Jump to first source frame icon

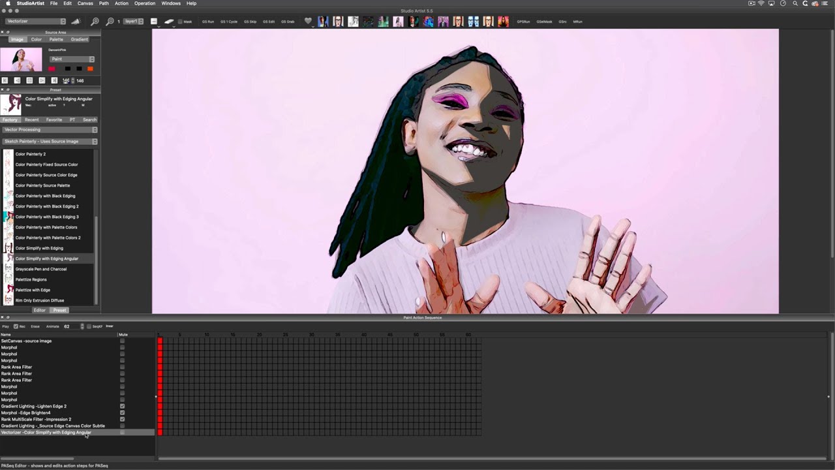[5, 80]
